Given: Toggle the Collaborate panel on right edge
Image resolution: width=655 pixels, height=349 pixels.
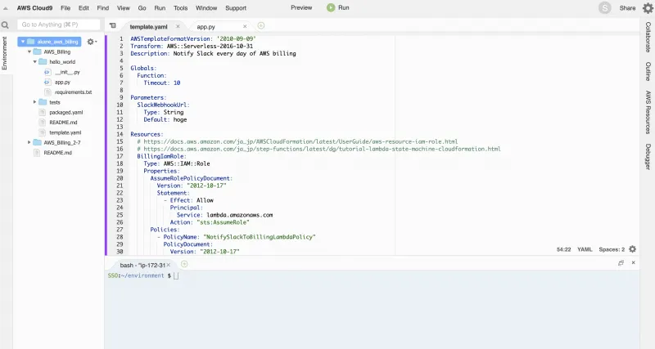Looking at the screenshot, I should click(x=648, y=37).
